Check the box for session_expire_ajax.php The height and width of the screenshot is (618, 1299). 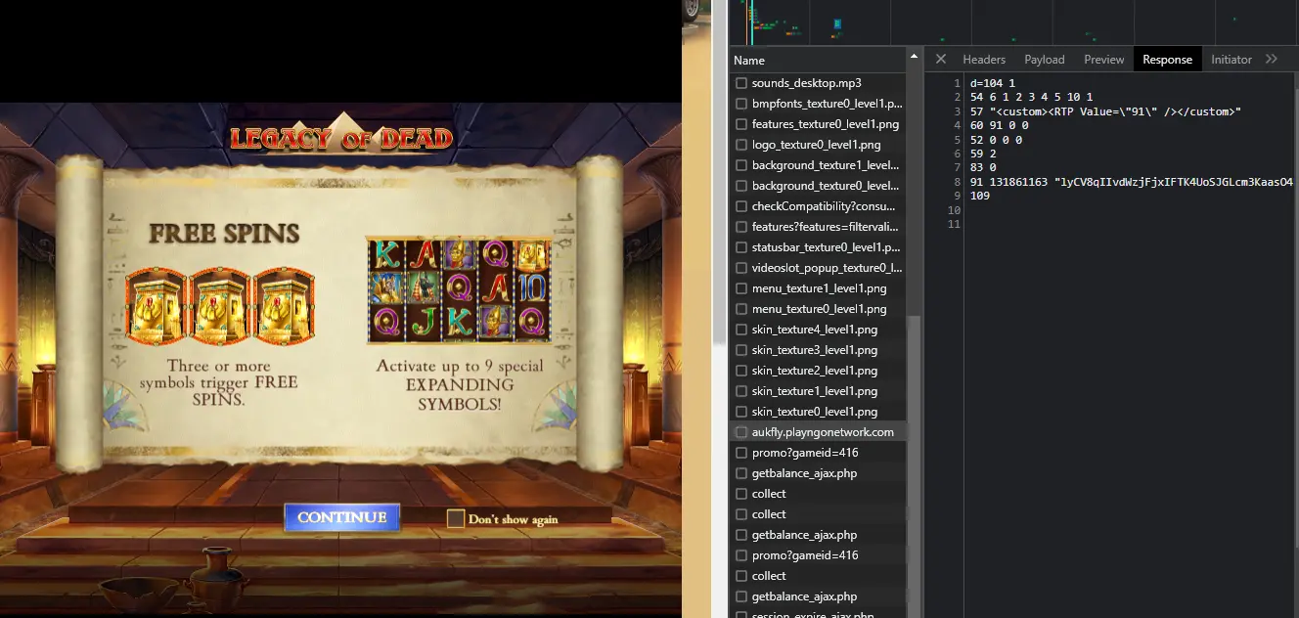(x=741, y=614)
